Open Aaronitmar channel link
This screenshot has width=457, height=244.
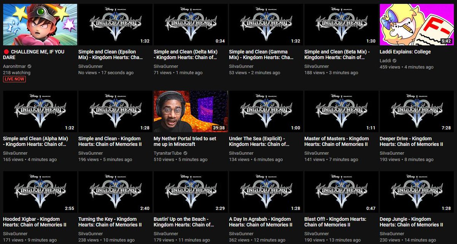[x=14, y=66]
